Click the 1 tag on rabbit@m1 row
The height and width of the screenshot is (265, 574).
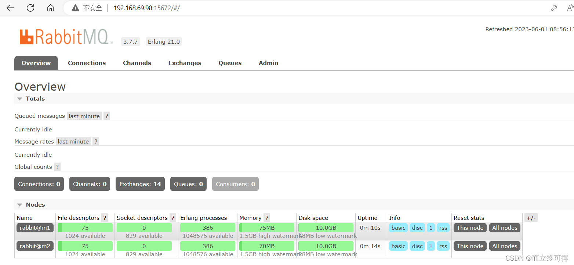click(x=431, y=228)
